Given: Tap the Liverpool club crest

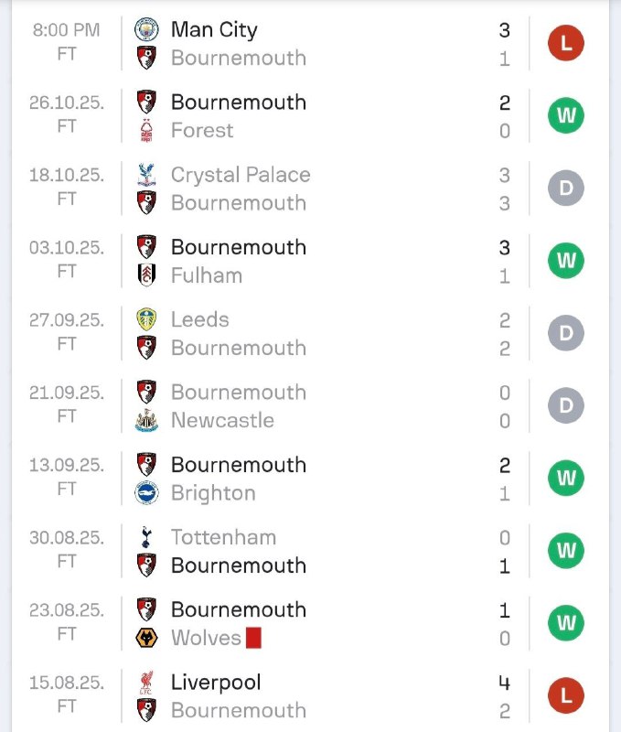Looking at the screenshot, I should (146, 683).
